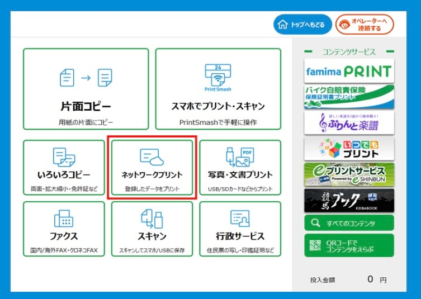421x299 pixels.
Task: Tap the magnifier search icon
Action: (315, 223)
